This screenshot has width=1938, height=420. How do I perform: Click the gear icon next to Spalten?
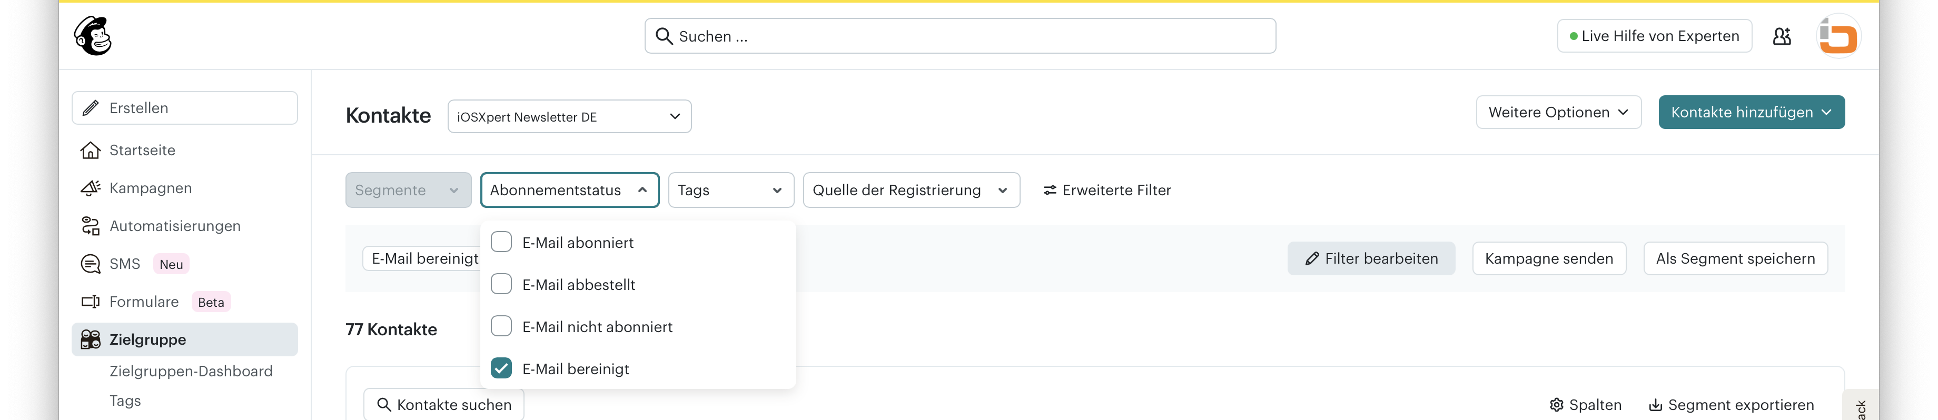click(x=1556, y=405)
